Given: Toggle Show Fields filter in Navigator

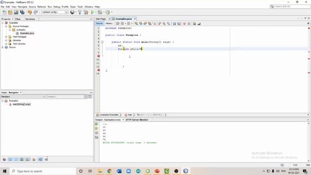Looking at the screenshot, I should [10, 159].
